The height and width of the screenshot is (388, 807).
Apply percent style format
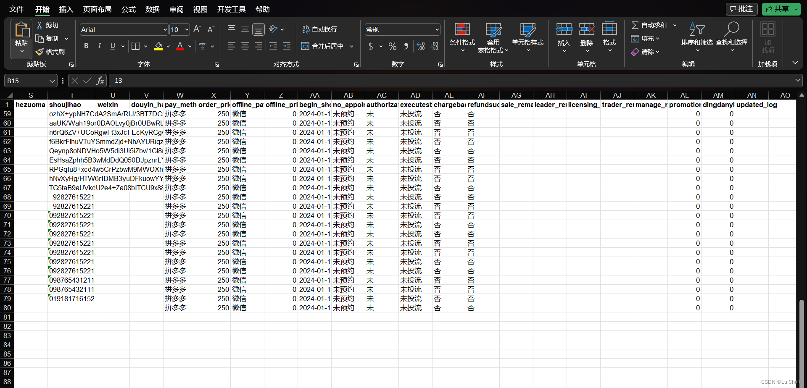coord(393,46)
